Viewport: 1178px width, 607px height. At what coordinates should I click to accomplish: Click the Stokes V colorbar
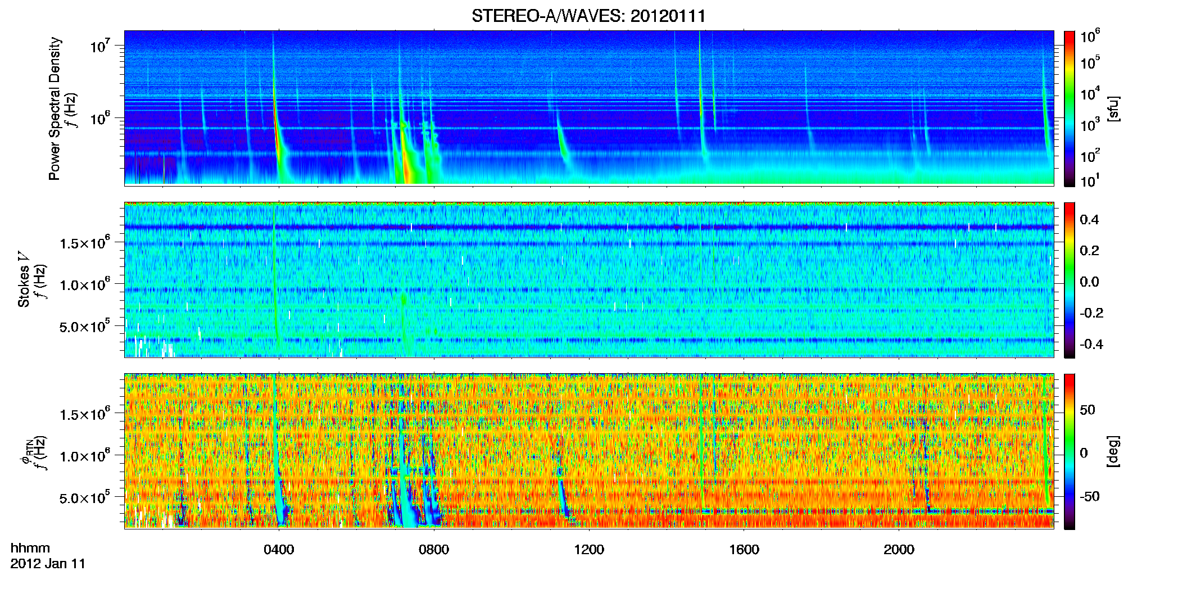click(x=1070, y=280)
